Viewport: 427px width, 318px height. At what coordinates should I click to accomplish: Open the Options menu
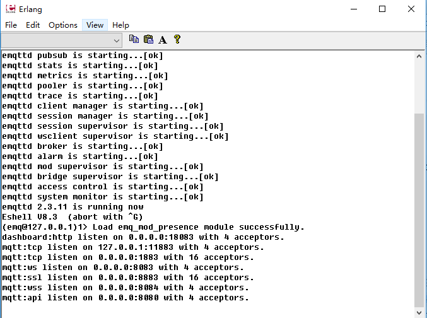pyautogui.click(x=63, y=25)
